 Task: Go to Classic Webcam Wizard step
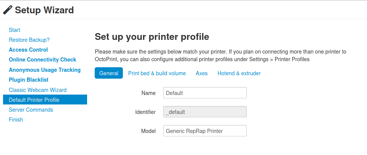click(x=38, y=90)
